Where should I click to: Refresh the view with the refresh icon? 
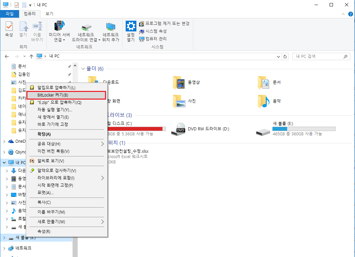[x=285, y=56]
